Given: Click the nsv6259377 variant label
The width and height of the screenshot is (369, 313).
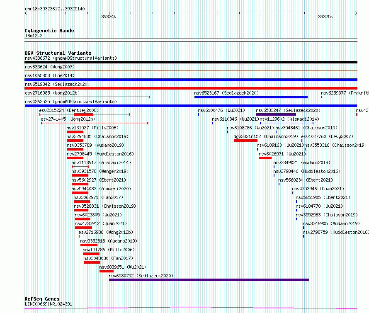Looking at the screenshot, I should 345,93.
